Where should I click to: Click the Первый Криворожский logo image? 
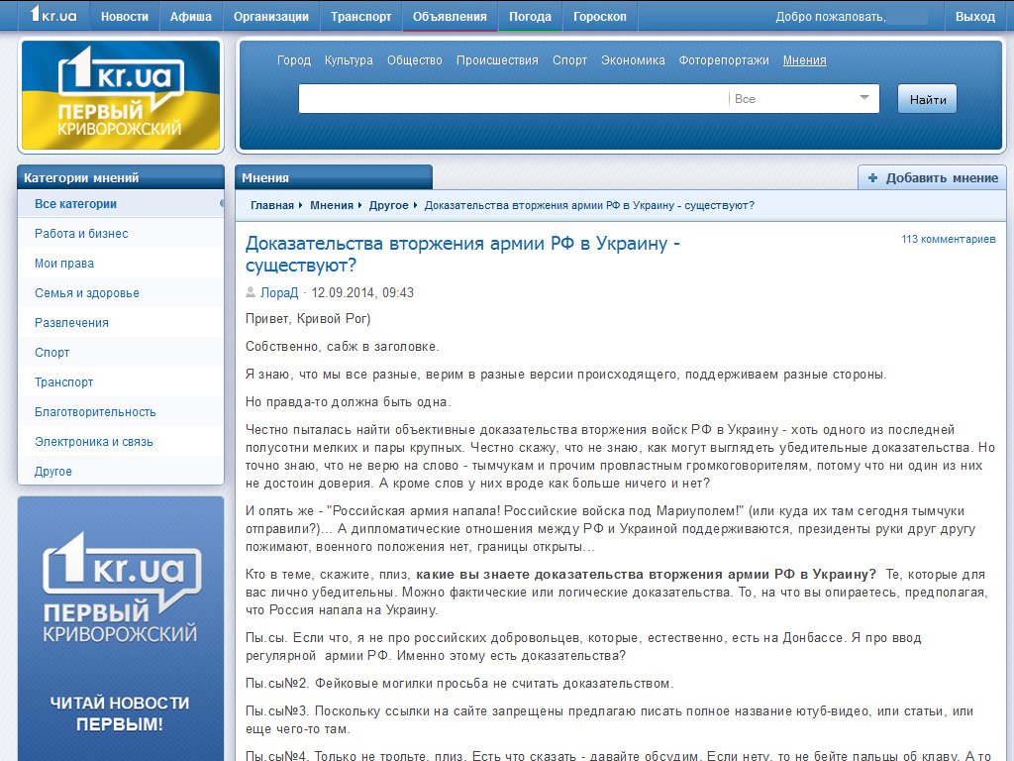coord(120,94)
